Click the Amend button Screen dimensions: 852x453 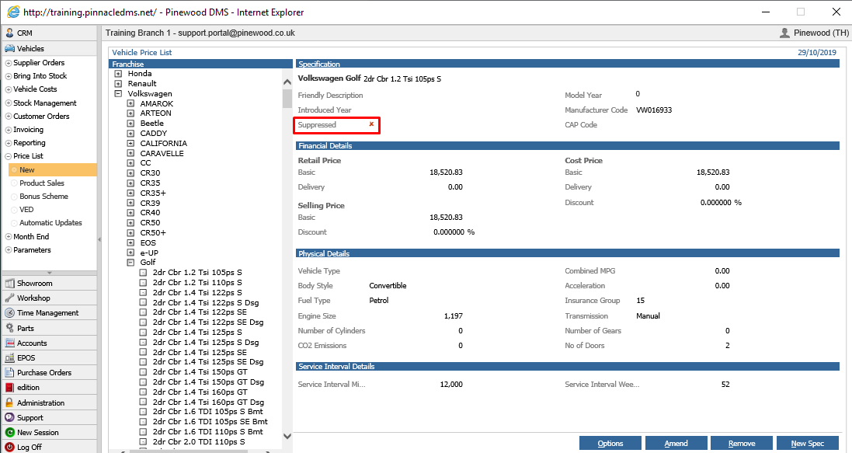(x=676, y=443)
